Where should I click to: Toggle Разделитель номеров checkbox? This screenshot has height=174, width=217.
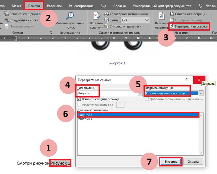pyautogui.click(x=79, y=105)
